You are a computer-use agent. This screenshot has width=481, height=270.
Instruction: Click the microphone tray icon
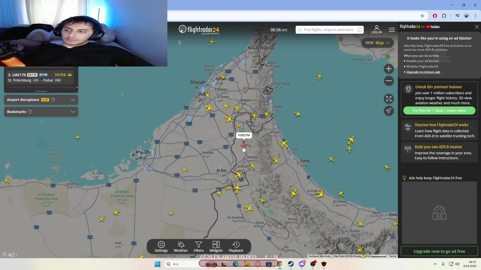(x=443, y=264)
